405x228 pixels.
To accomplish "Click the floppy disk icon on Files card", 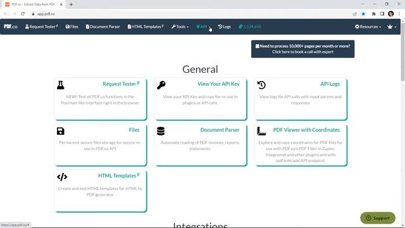I will pyautogui.click(x=61, y=131).
